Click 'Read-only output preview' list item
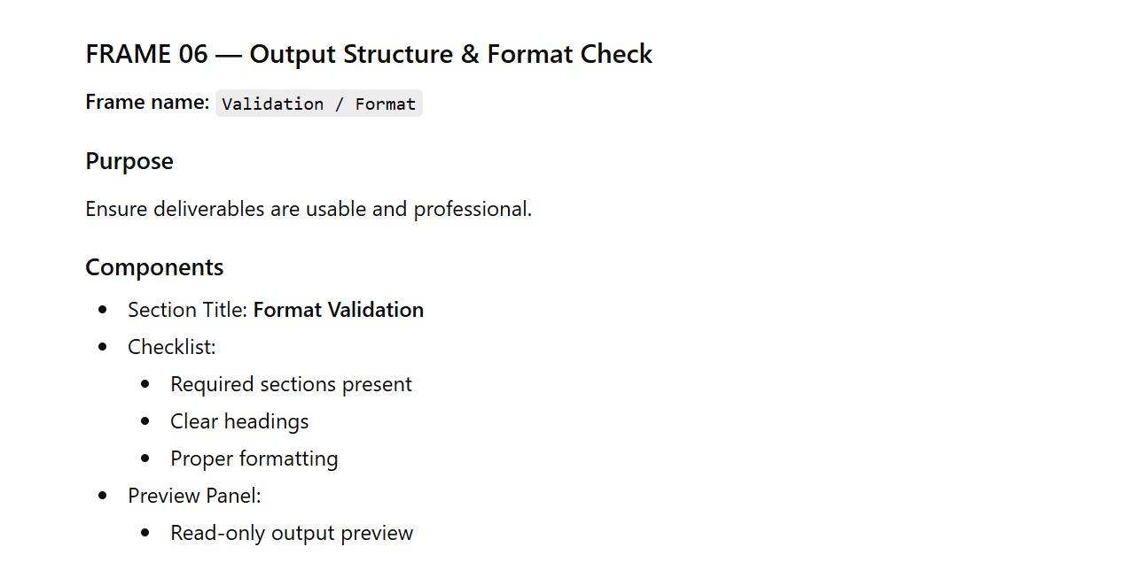The width and height of the screenshot is (1125, 578). tap(292, 533)
